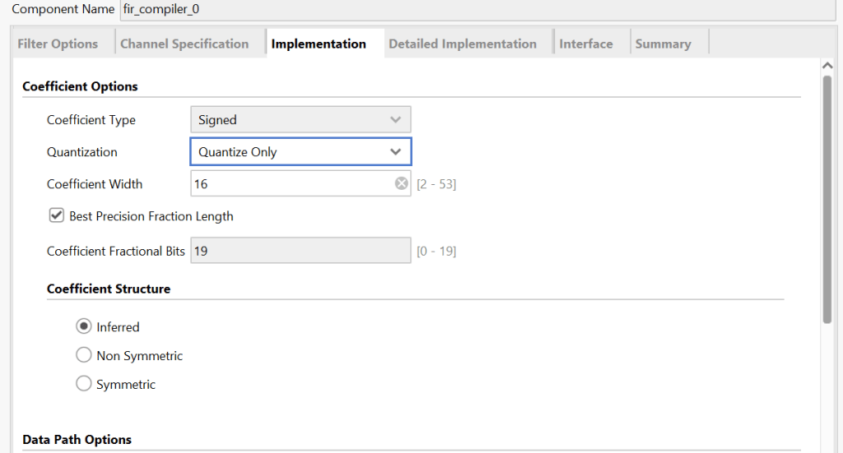Expand the Quantization dropdown
The height and width of the screenshot is (453, 843).
click(300, 152)
